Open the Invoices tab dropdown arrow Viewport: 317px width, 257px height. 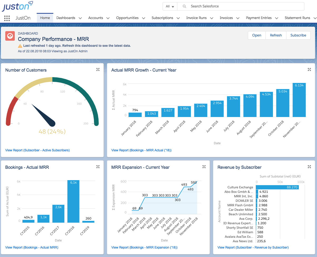238,18
